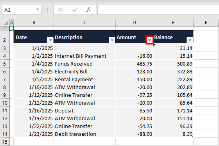Select the cell with date 1/1/2025
This screenshot has width=219, height=146.
click(34, 48)
